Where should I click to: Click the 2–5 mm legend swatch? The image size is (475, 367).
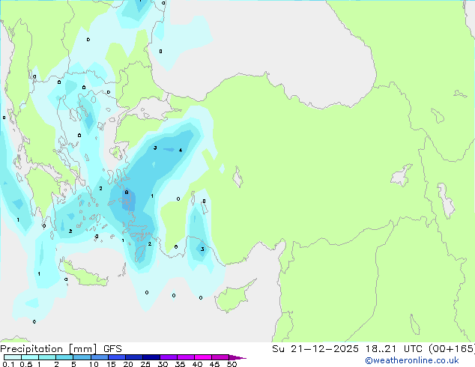(x=64, y=357)
